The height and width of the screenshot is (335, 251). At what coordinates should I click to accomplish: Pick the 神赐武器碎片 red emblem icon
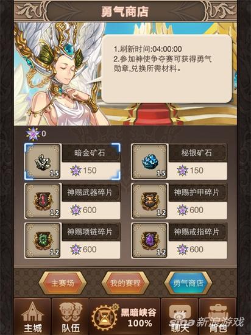pyautogui.click(x=43, y=201)
